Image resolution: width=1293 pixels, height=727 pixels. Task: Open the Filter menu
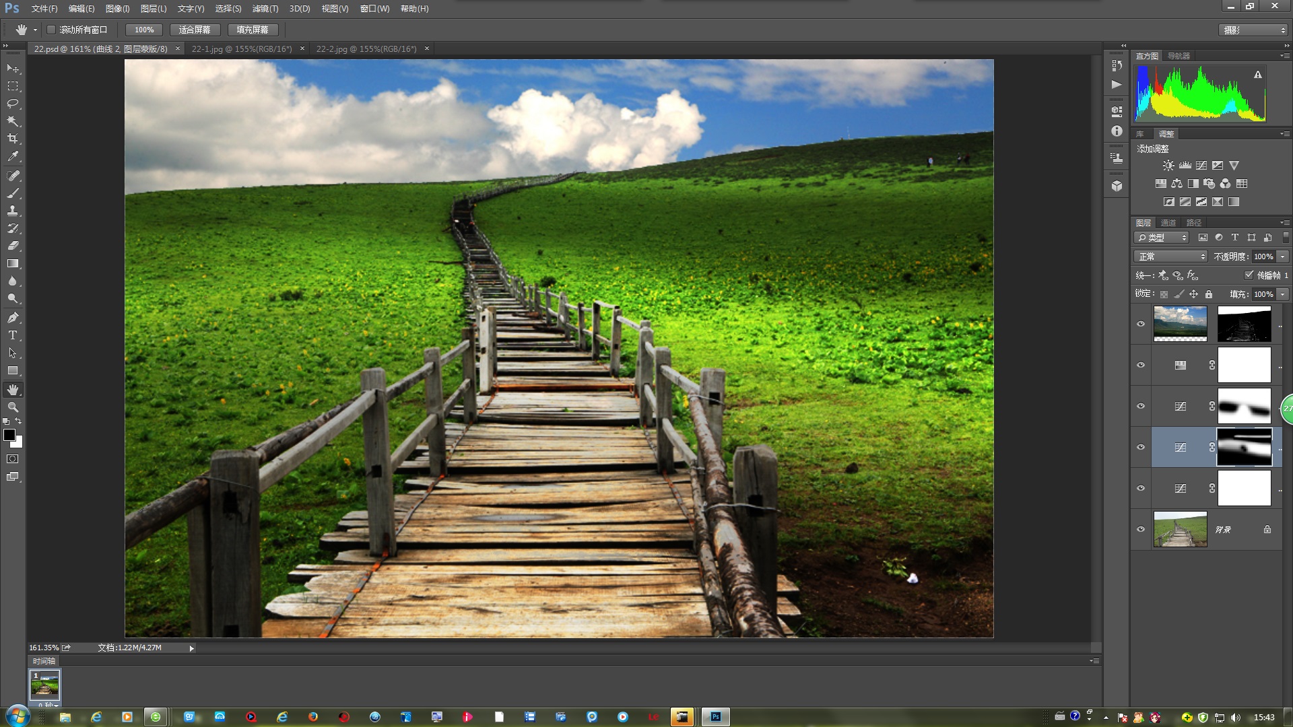(265, 9)
